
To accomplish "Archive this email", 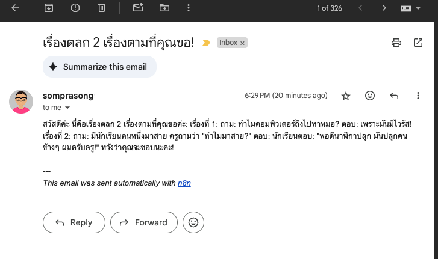I will [x=49, y=8].
